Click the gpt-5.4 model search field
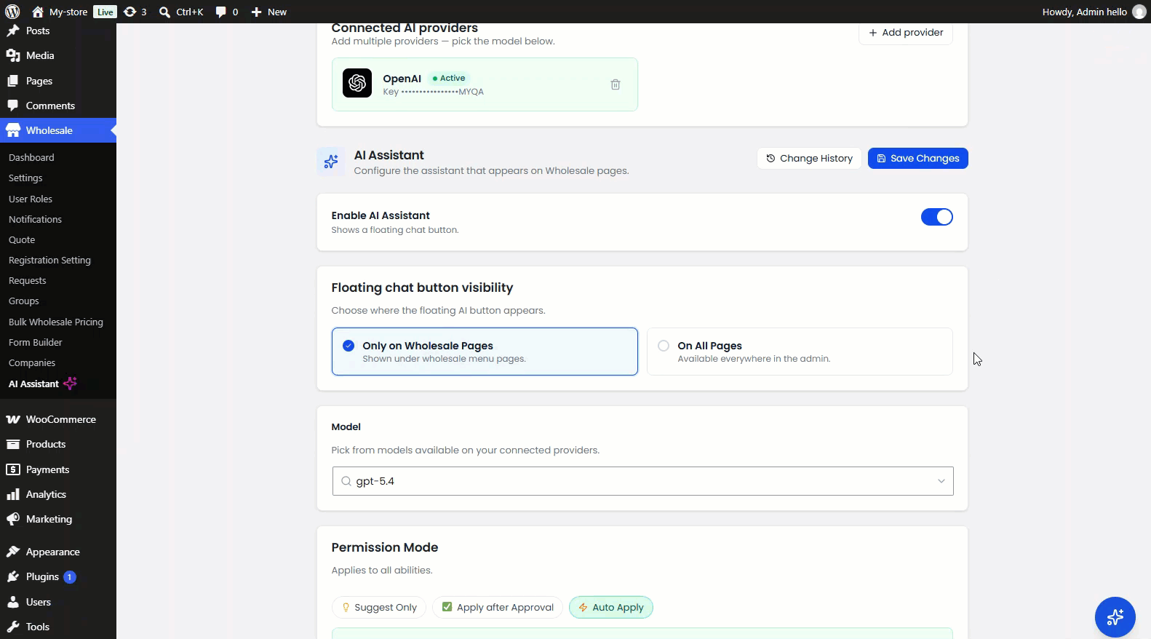 click(642, 481)
